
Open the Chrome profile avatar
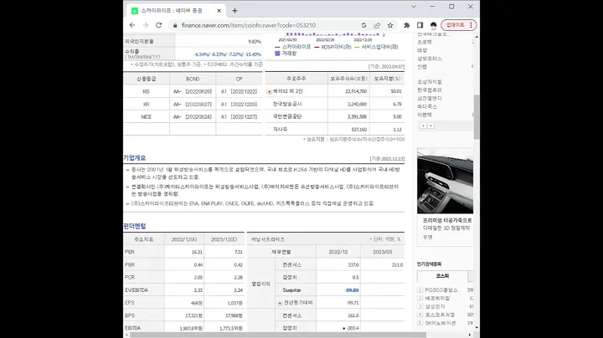[434, 25]
